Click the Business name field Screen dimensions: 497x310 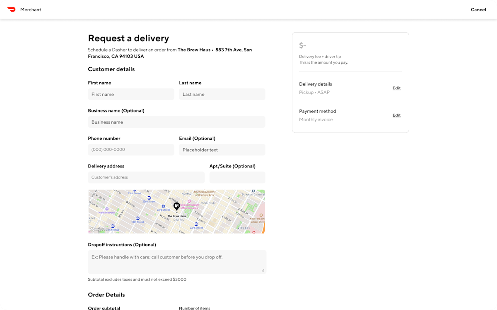pyautogui.click(x=176, y=122)
